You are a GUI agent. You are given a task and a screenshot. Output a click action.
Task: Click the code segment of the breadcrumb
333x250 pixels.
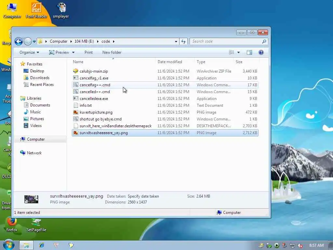[x=106, y=41]
